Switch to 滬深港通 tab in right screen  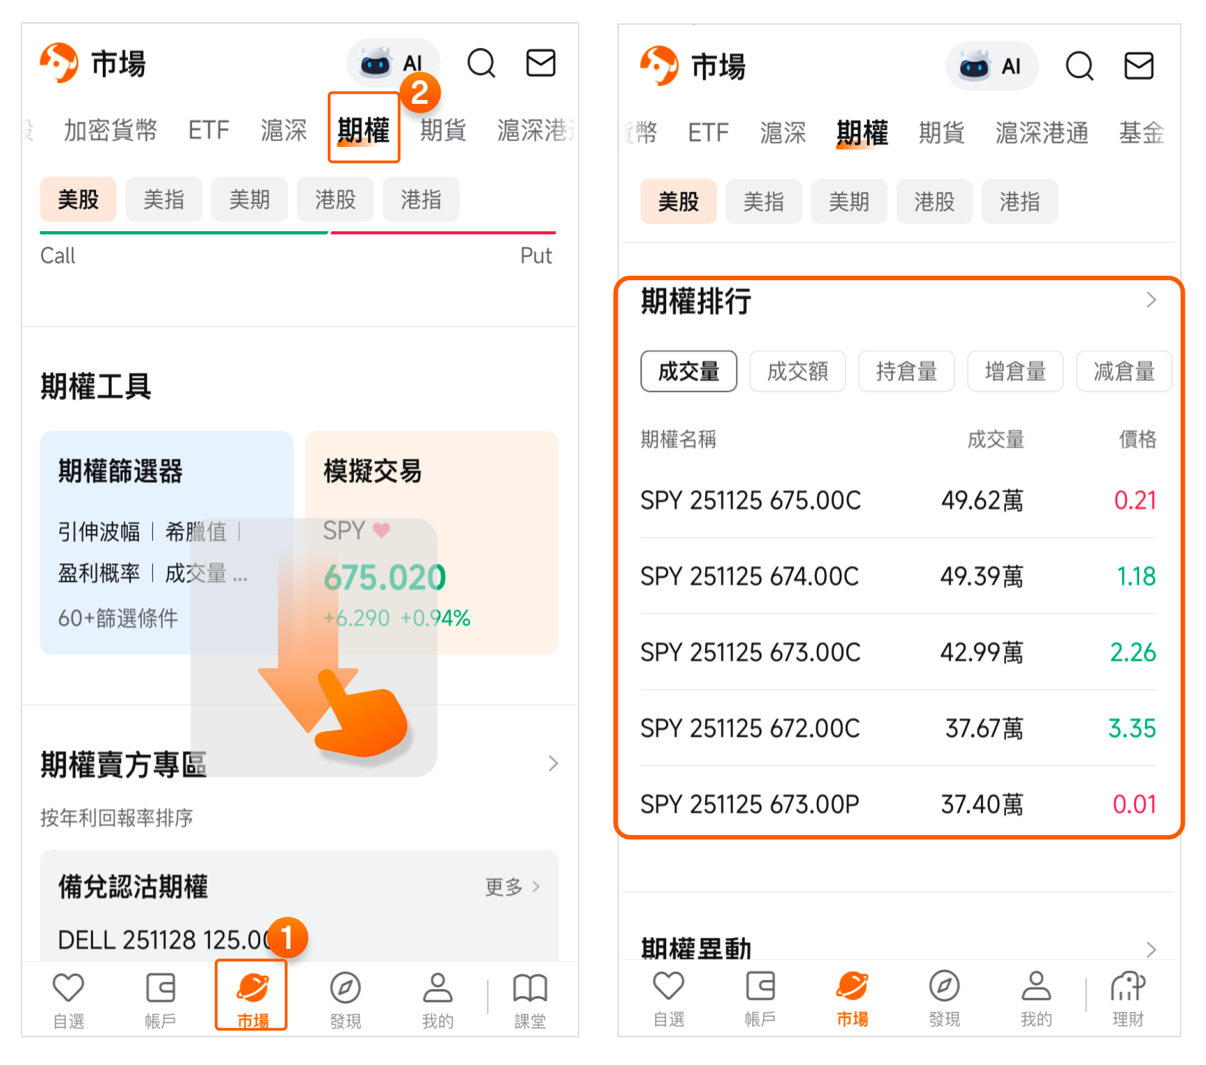pos(1041,132)
